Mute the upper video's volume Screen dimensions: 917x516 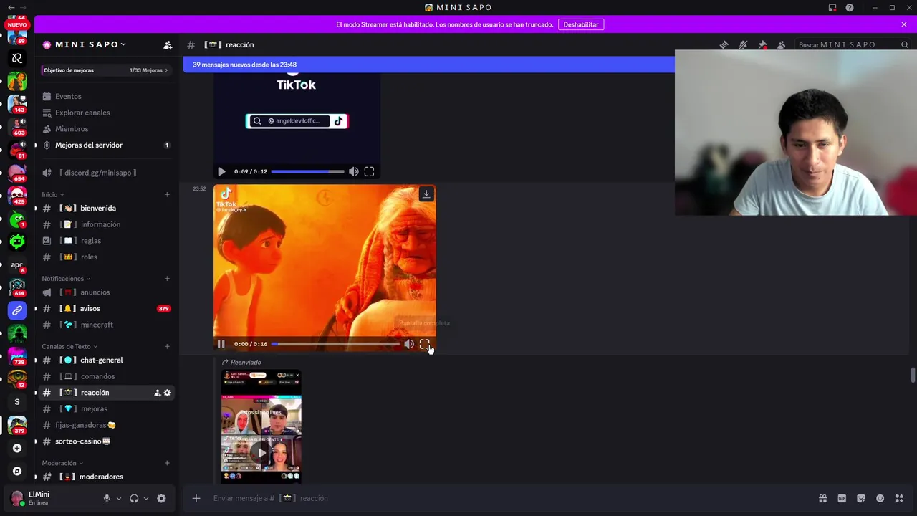[353, 171]
